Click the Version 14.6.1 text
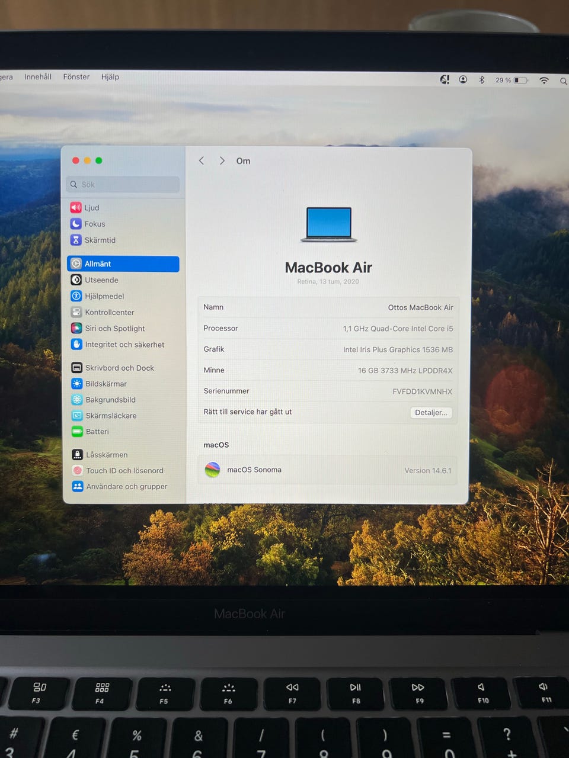569x758 pixels. 428,471
